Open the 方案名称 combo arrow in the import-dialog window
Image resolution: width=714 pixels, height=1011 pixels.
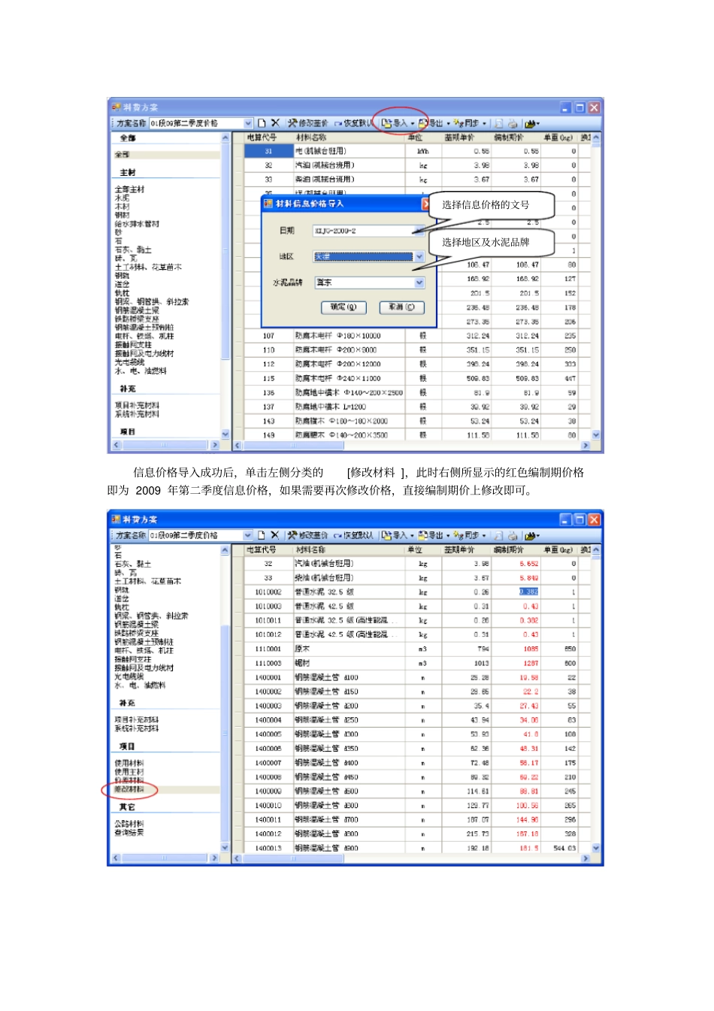pos(248,123)
